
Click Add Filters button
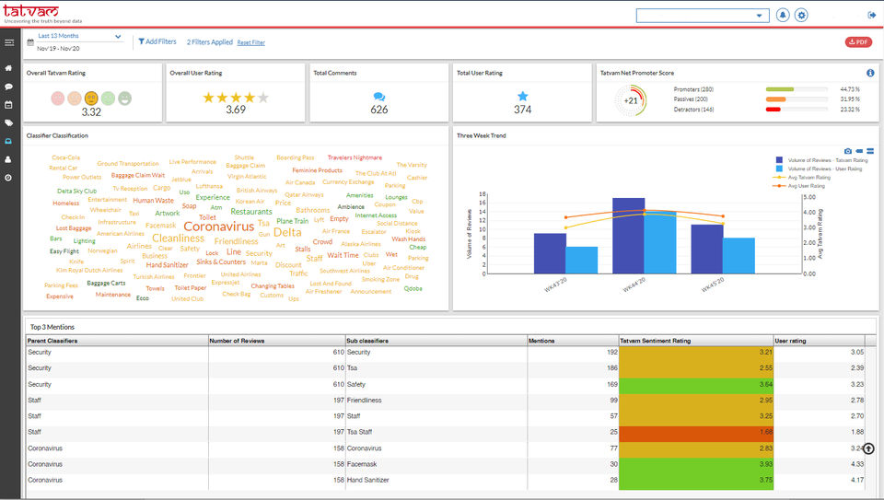click(x=157, y=41)
